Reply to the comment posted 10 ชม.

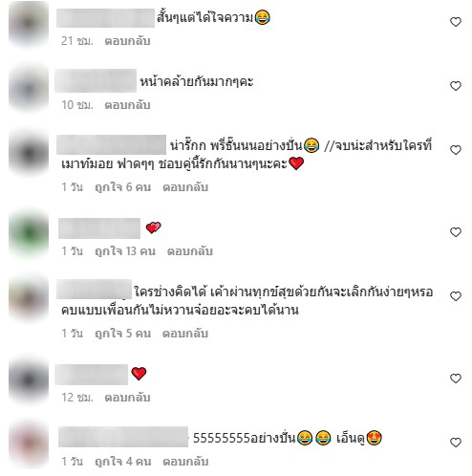pos(127,105)
